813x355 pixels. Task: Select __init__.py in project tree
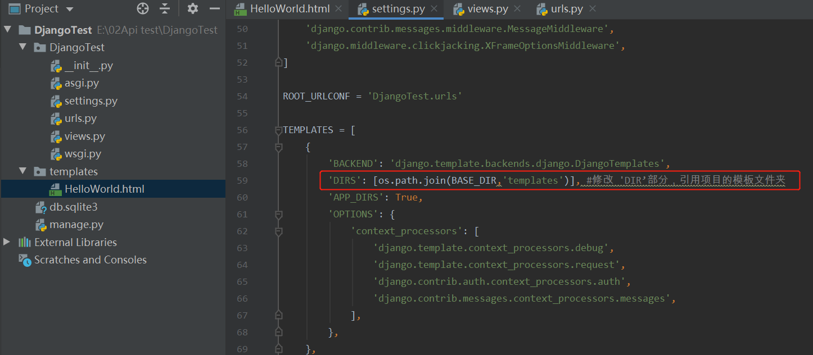[89, 66]
